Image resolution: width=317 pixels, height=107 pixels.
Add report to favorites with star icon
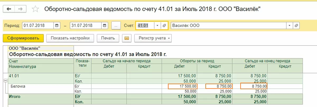click(x=35, y=9)
